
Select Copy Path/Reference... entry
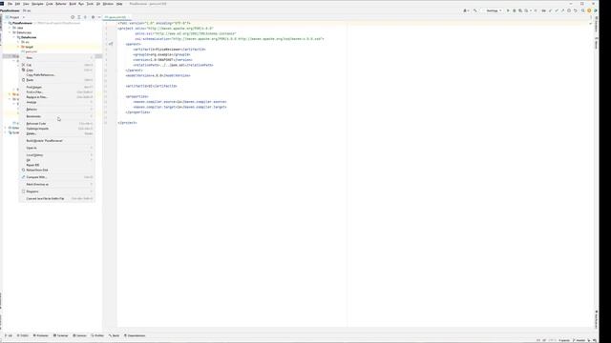[x=57, y=74]
